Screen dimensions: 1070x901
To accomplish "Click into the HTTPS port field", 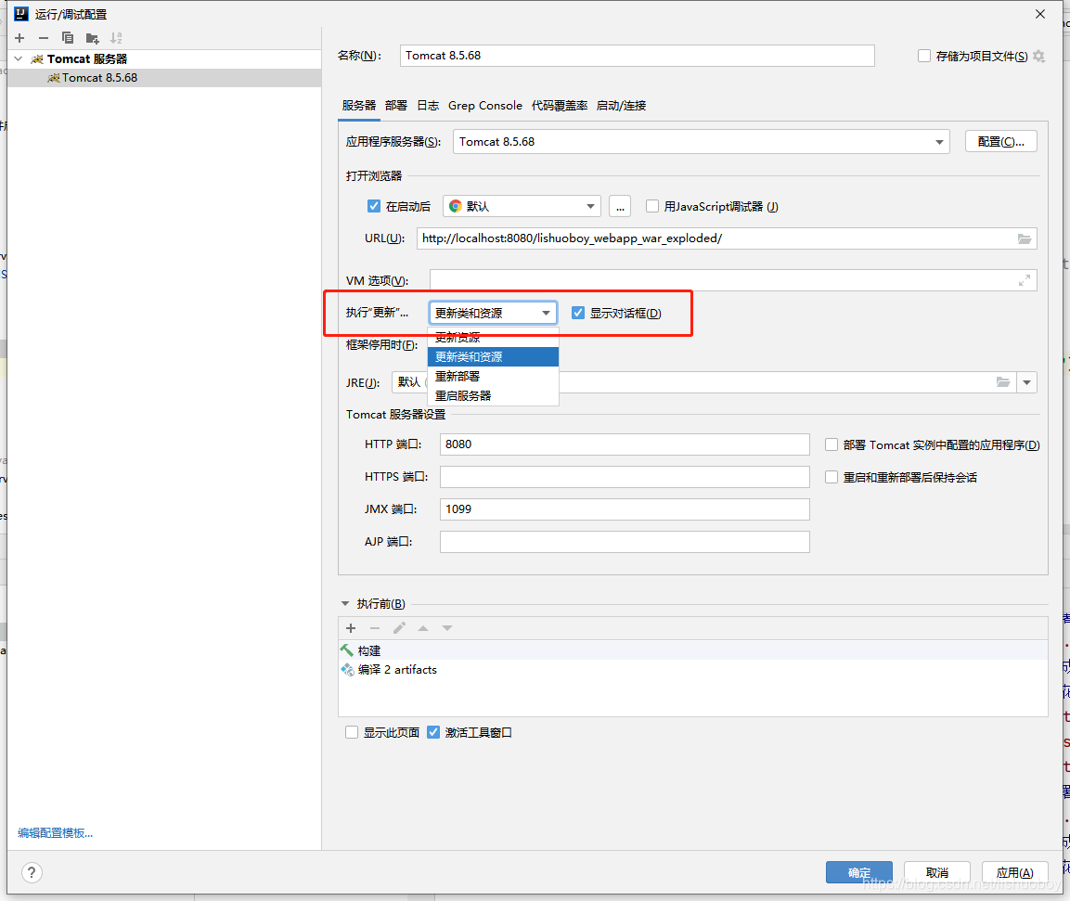I will [625, 476].
